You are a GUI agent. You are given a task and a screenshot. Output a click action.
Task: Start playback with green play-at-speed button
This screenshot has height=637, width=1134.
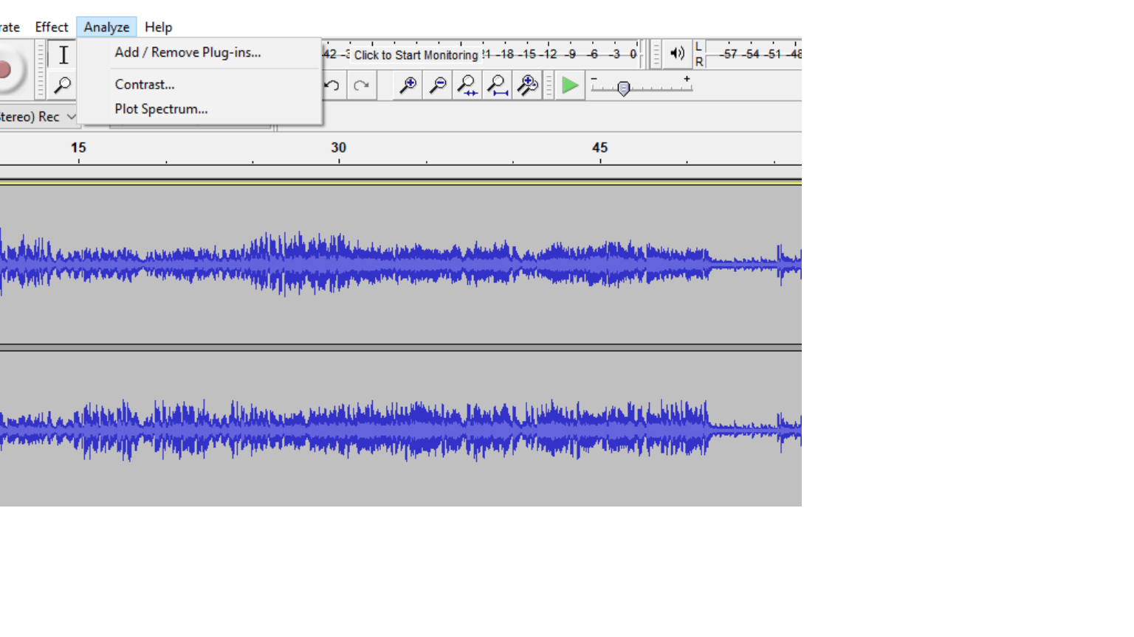[569, 86]
